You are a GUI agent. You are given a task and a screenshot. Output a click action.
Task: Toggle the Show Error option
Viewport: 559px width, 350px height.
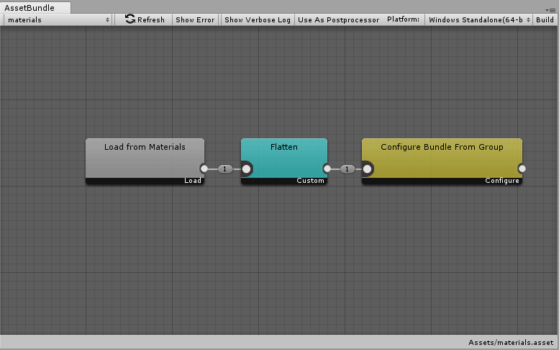click(195, 20)
